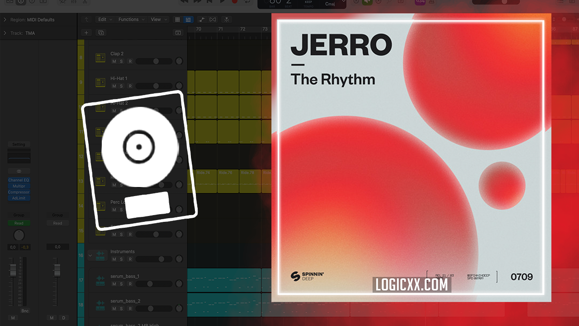Solo the serum_bass_1 track
579x326 pixels.
coord(121,284)
